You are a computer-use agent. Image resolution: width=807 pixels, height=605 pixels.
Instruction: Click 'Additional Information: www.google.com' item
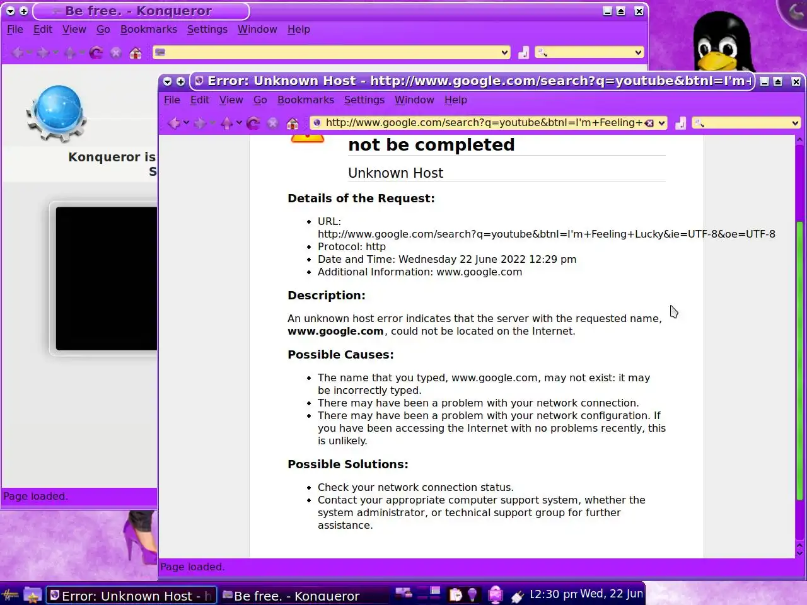point(420,272)
